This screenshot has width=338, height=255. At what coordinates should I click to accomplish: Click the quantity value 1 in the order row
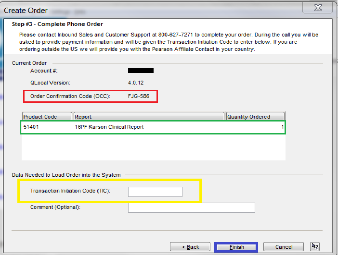pyautogui.click(x=282, y=127)
